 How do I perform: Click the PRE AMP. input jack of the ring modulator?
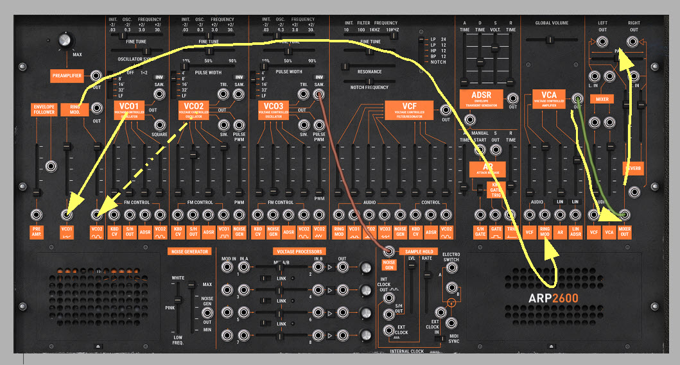point(36,215)
